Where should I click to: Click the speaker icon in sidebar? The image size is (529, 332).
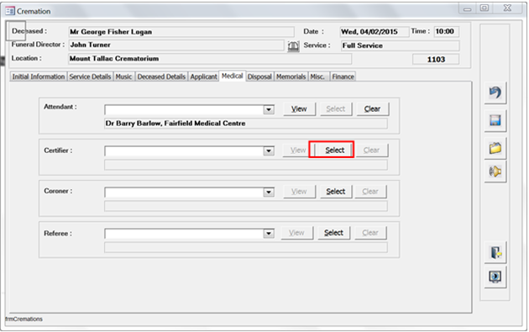pos(495,171)
